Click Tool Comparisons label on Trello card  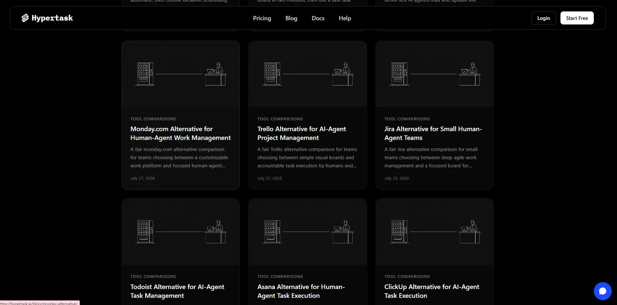(x=280, y=119)
